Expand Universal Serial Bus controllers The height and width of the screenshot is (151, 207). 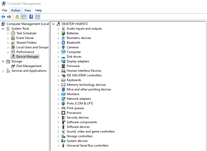point(58,146)
